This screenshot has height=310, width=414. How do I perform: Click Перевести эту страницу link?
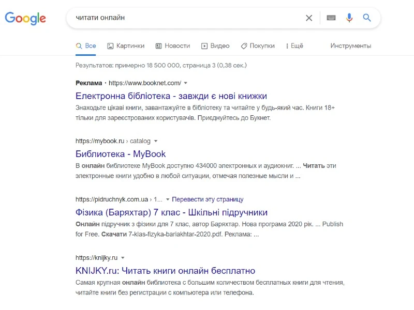coord(208,199)
